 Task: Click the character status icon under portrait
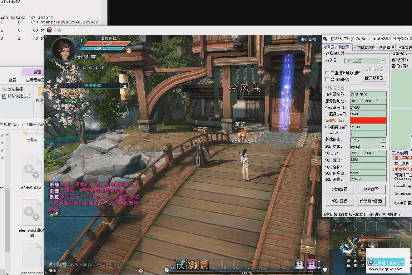click(79, 56)
